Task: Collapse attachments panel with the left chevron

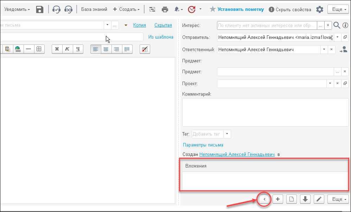Action: pyautogui.click(x=264, y=199)
